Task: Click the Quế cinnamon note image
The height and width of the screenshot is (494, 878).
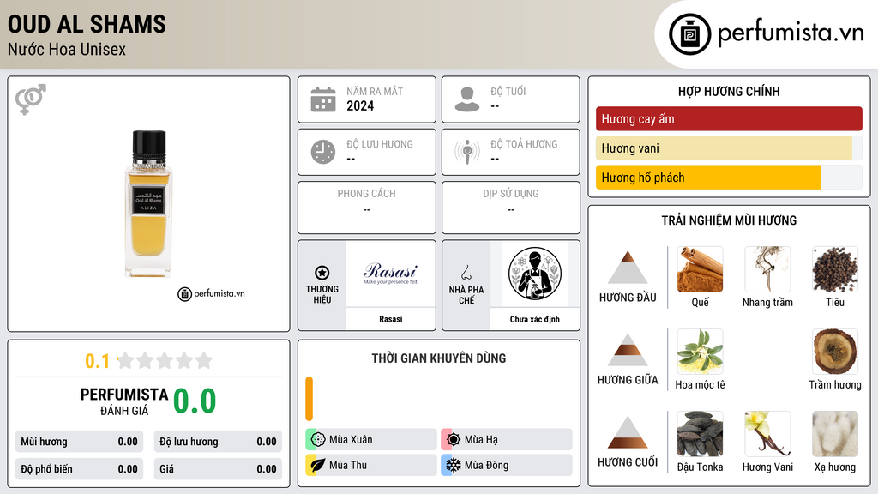Action: click(700, 269)
